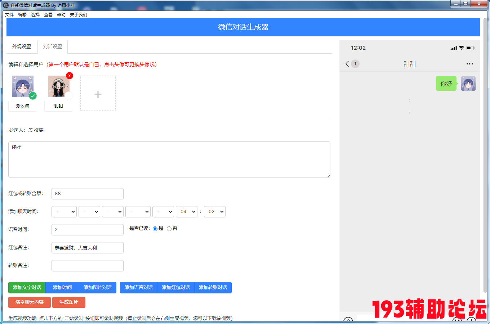Screen dimensions: 490x324
Task: Select 是 for 是否已读
Action: 155,229
